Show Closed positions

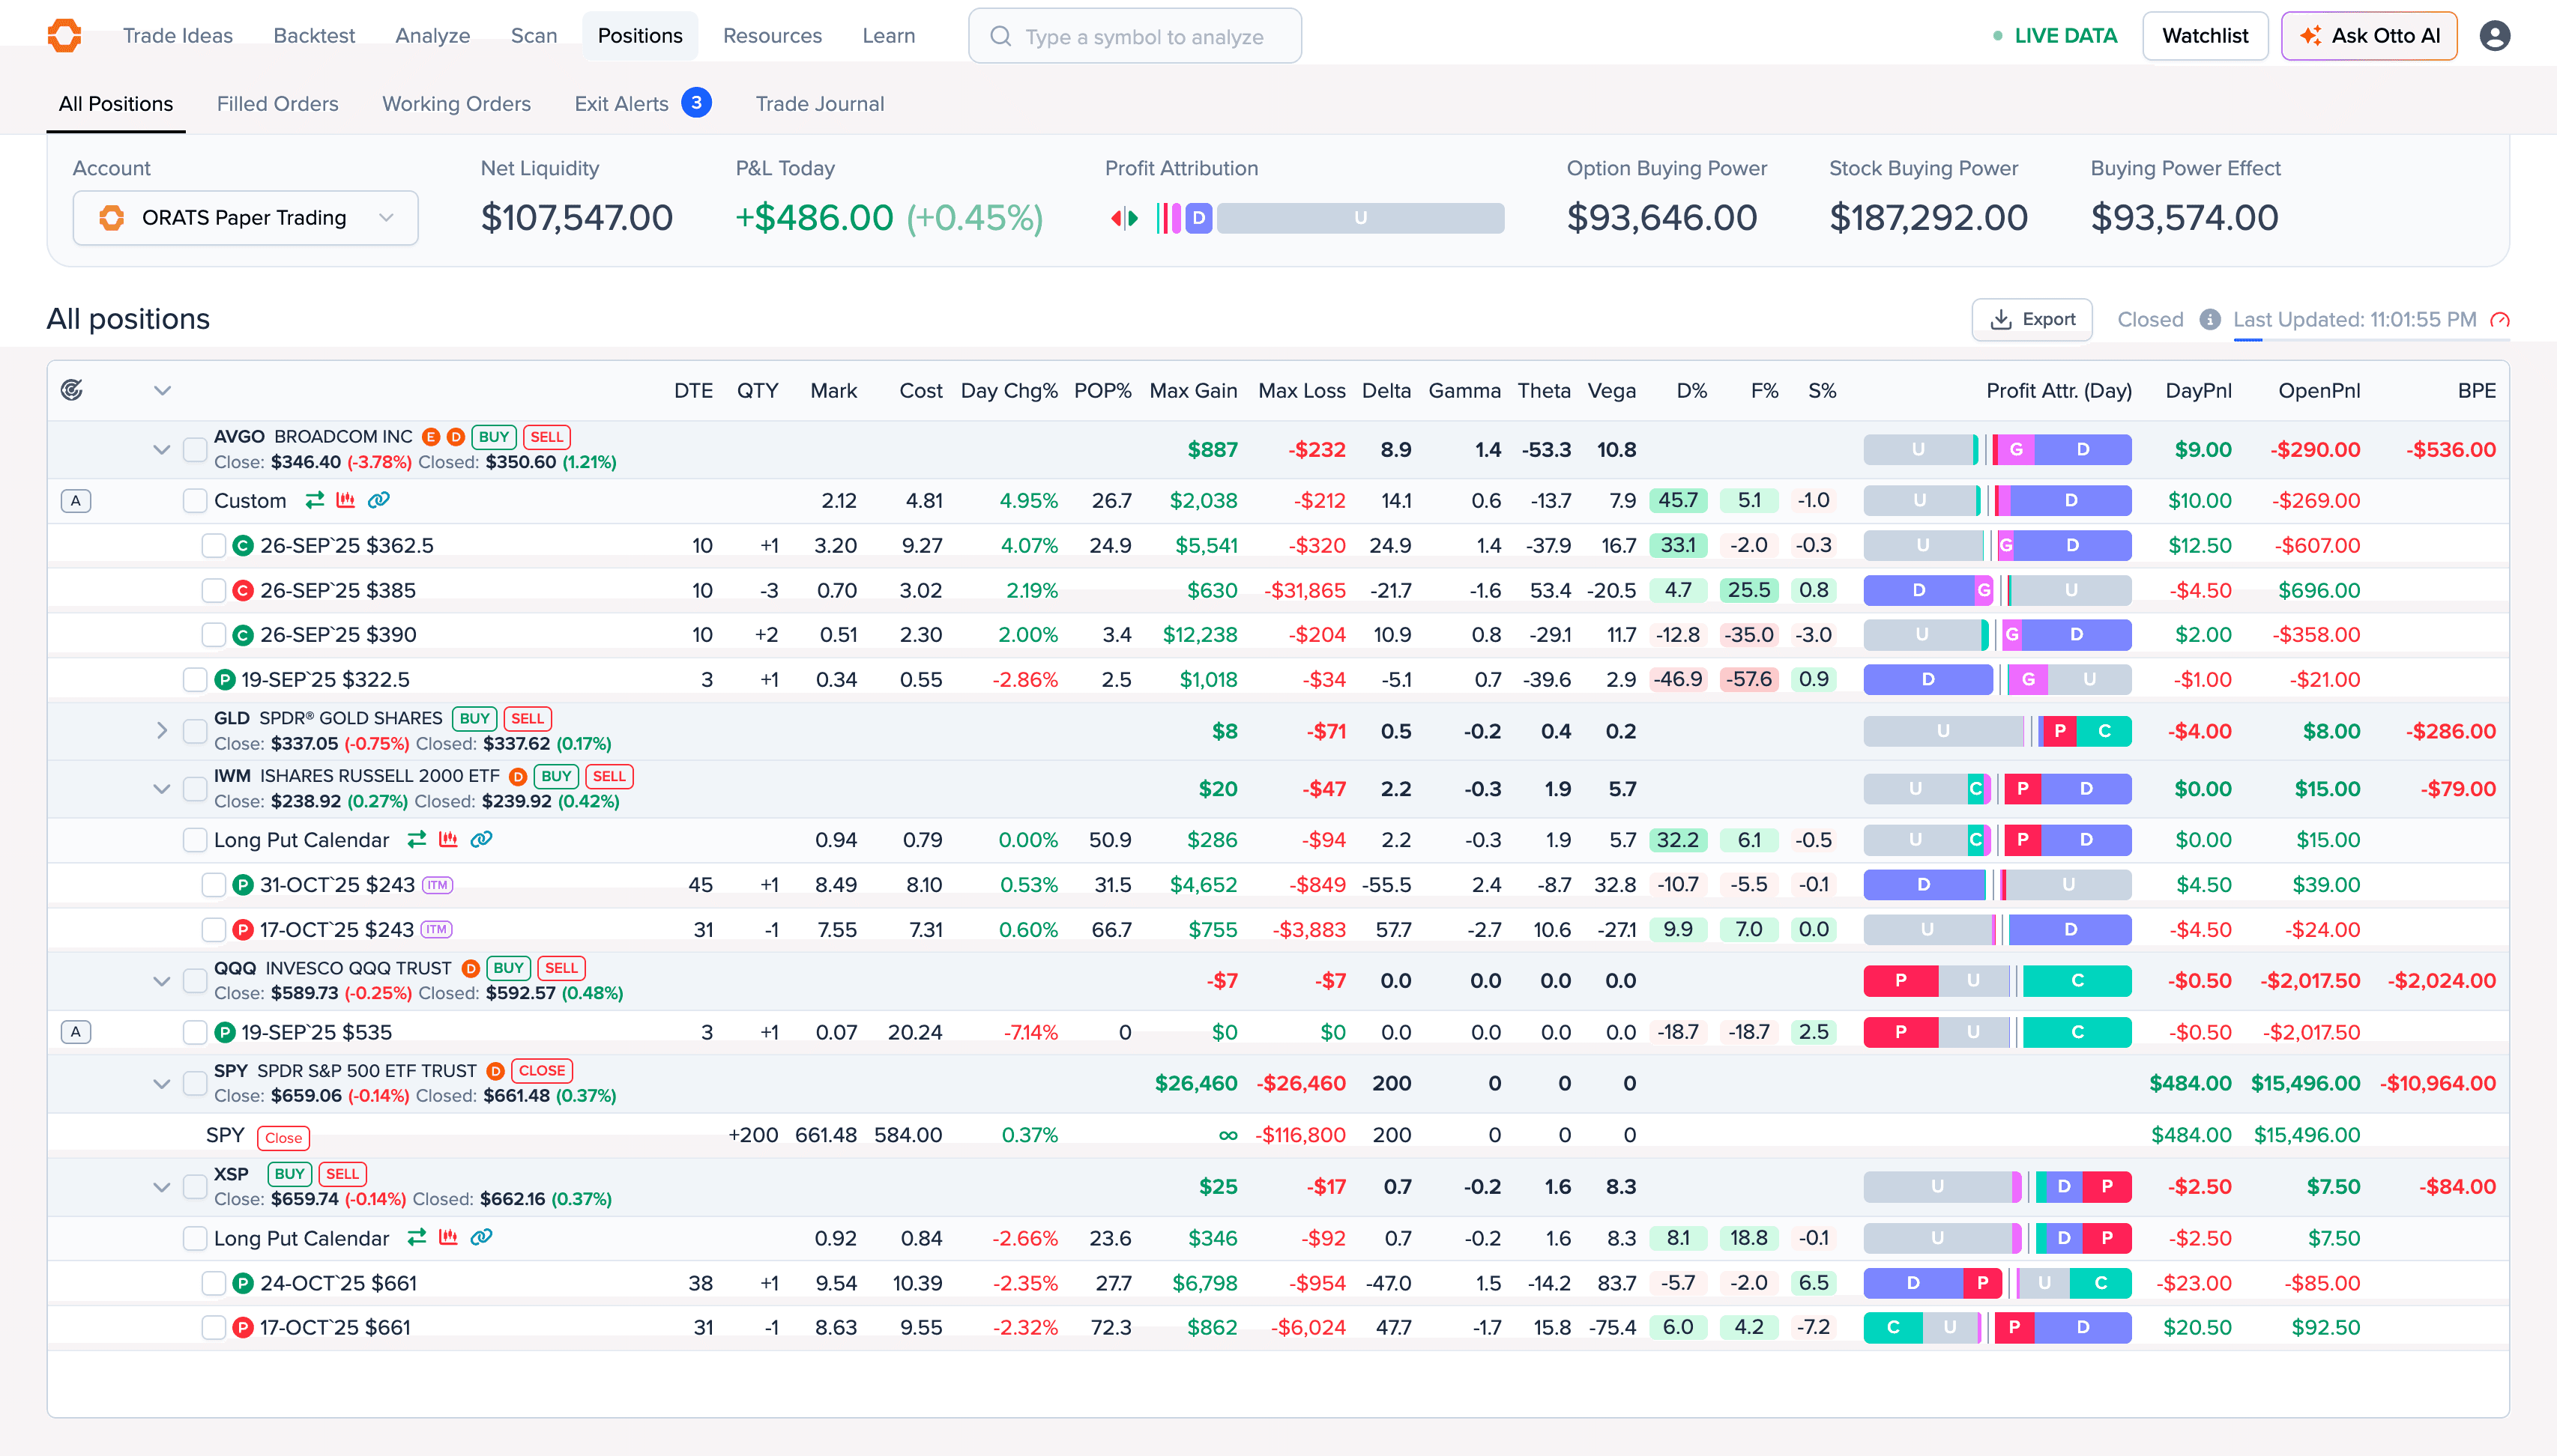pos(2150,319)
